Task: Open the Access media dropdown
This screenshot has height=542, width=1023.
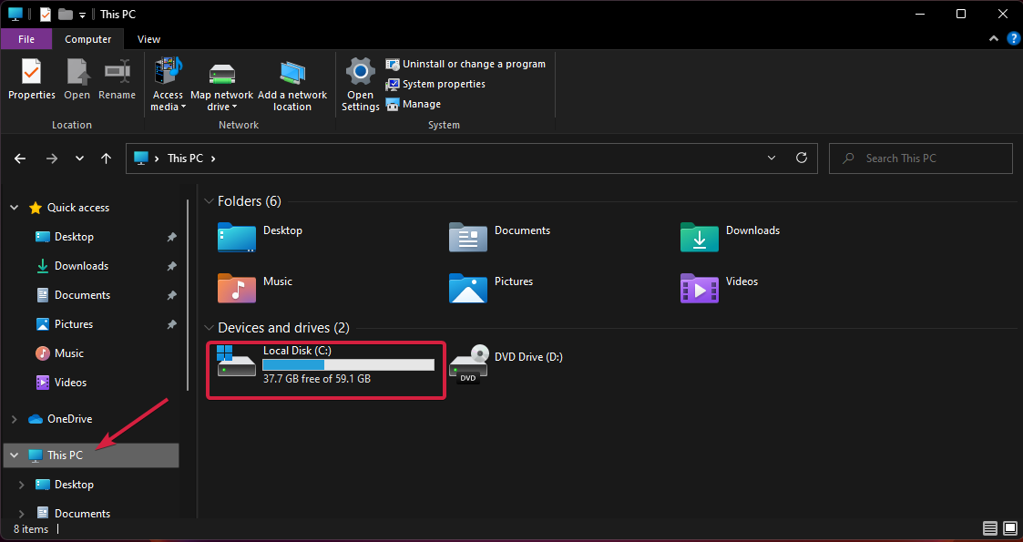Action: (168, 85)
